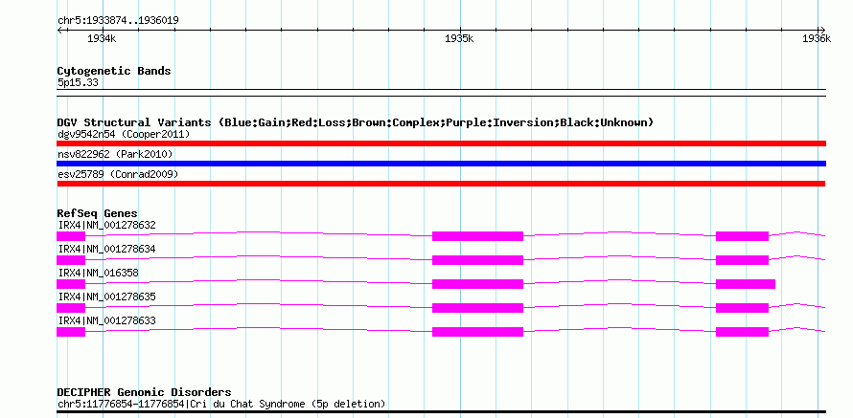
Task: Click the IRX4|NM_001278633 transcript label
Action: tap(106, 320)
